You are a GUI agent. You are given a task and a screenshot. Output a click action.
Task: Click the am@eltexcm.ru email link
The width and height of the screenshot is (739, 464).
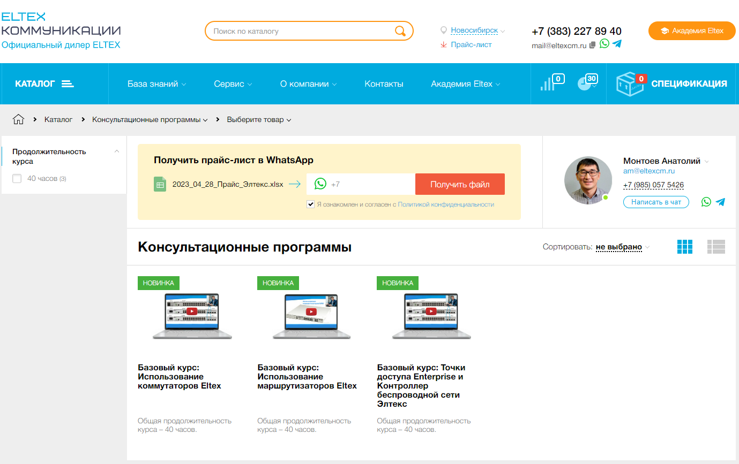[x=649, y=171]
